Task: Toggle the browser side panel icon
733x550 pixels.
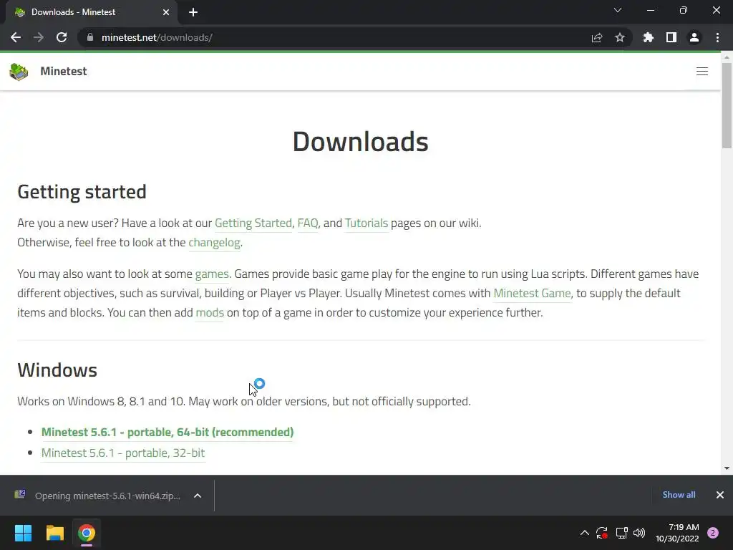Action: tap(671, 37)
